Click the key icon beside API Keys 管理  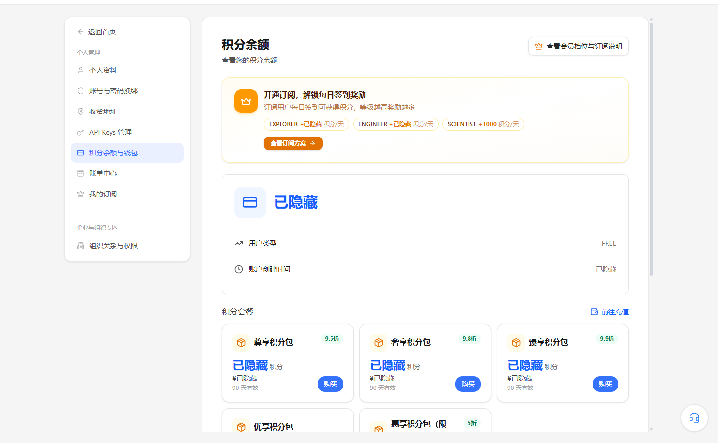[x=81, y=132]
